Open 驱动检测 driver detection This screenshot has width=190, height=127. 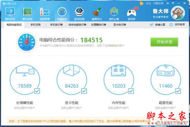coord(79,14)
